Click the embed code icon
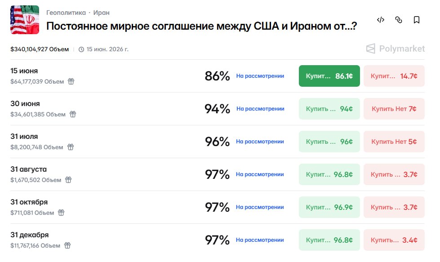The width and height of the screenshot is (440, 262). tap(381, 20)
